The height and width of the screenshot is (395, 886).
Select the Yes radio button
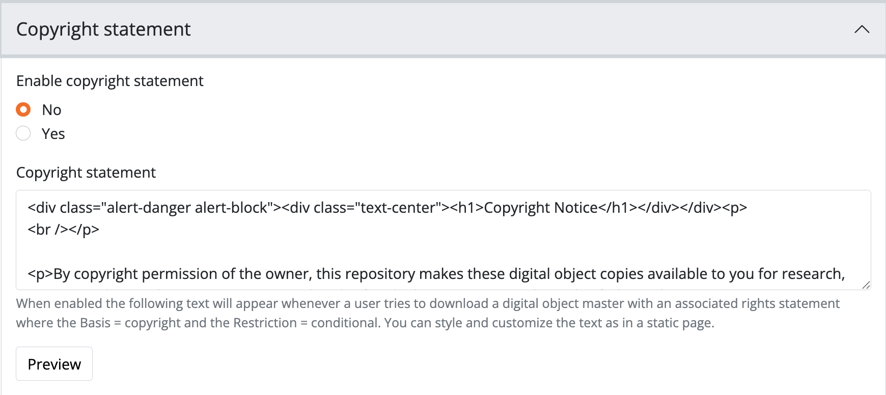pyautogui.click(x=23, y=133)
